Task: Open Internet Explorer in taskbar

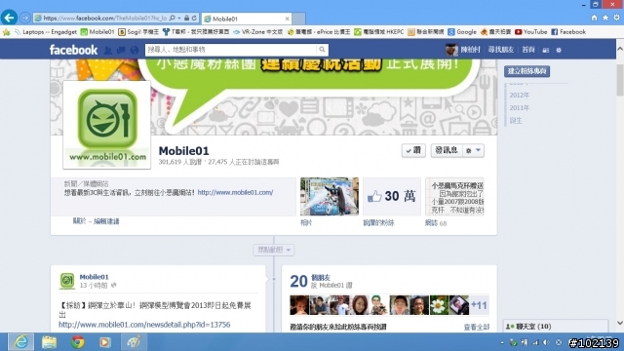Action: (x=20, y=342)
